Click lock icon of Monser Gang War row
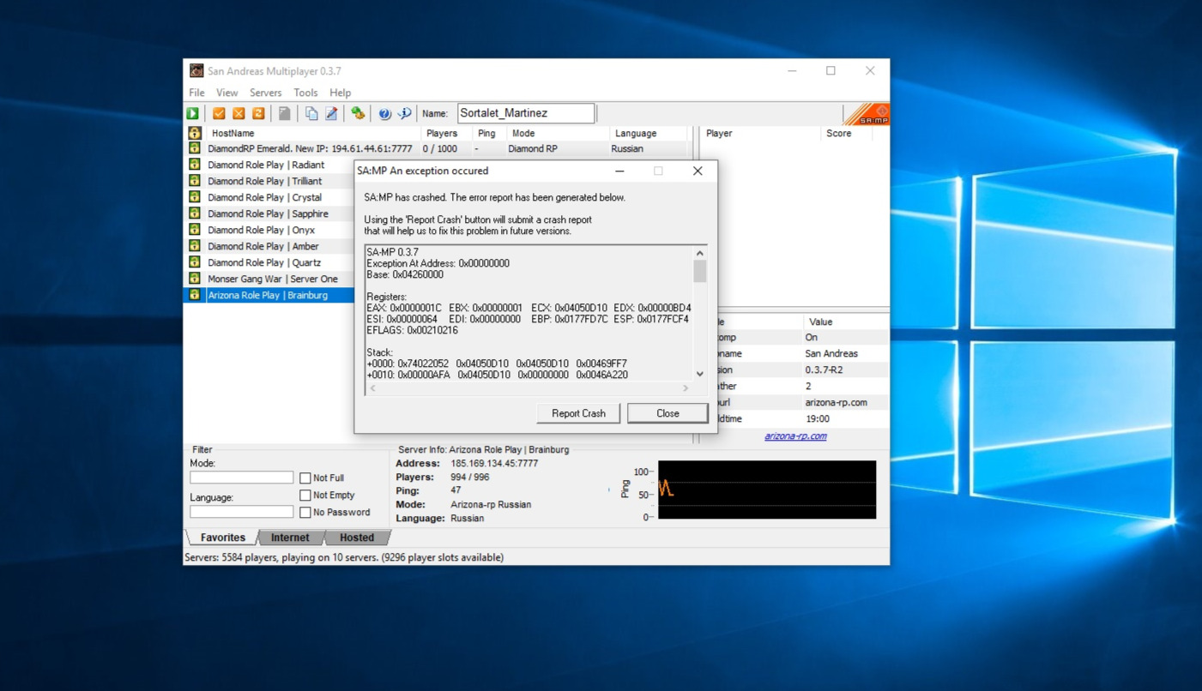Screen dimensions: 1202x691 195,279
